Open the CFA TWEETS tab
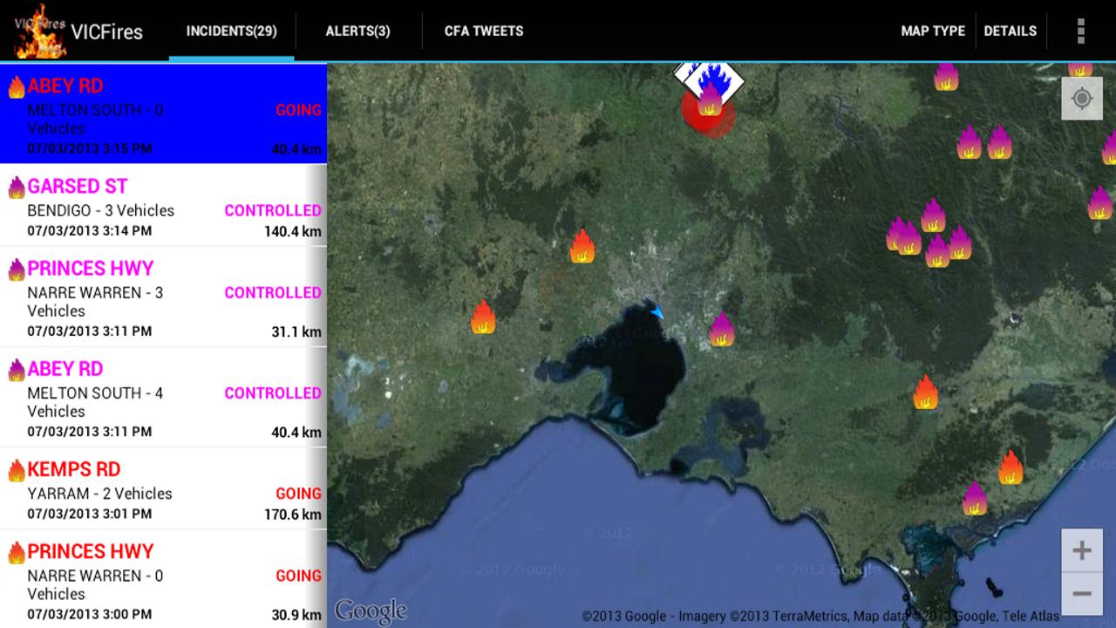The height and width of the screenshot is (628, 1116). coord(484,31)
